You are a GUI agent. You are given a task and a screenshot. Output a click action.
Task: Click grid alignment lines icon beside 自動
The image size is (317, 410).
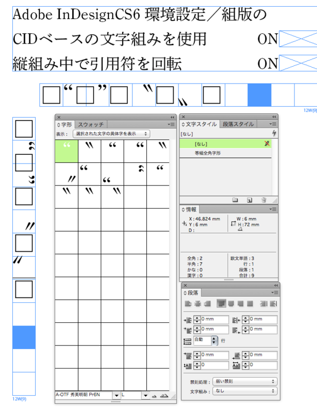tap(187, 341)
